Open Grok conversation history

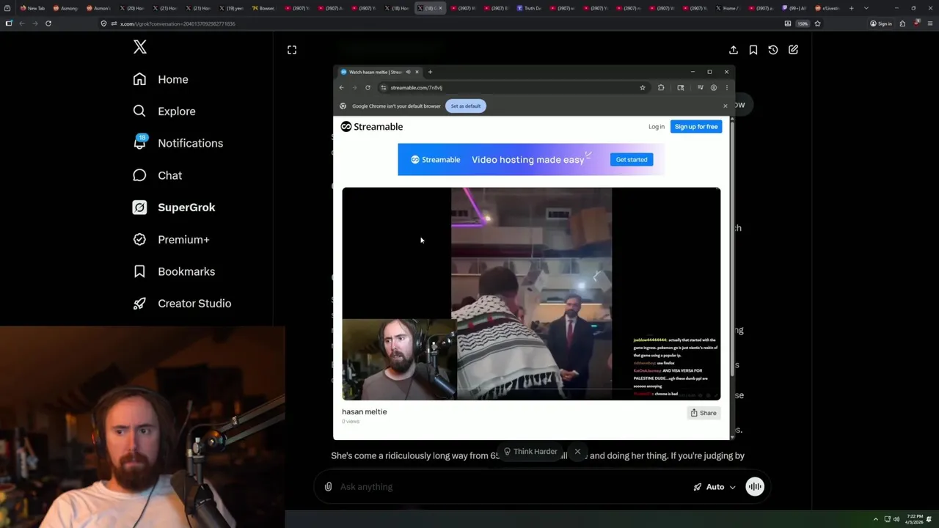[x=773, y=50]
